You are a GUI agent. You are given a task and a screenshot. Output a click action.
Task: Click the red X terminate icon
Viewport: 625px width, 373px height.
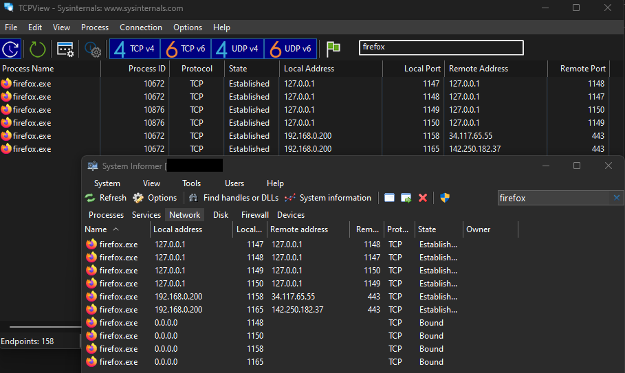(423, 198)
